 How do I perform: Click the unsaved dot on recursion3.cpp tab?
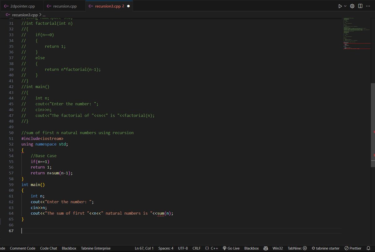128,6
